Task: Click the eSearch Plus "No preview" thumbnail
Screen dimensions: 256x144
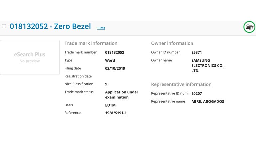Action: click(29, 57)
